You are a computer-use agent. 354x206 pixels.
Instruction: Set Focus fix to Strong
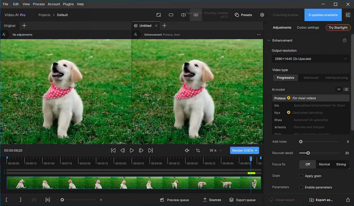pyautogui.click(x=341, y=164)
